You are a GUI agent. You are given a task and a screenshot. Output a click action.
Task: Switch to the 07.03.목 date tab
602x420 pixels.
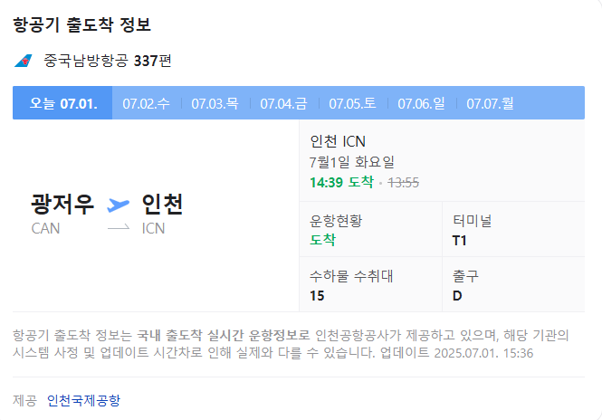pyautogui.click(x=215, y=103)
